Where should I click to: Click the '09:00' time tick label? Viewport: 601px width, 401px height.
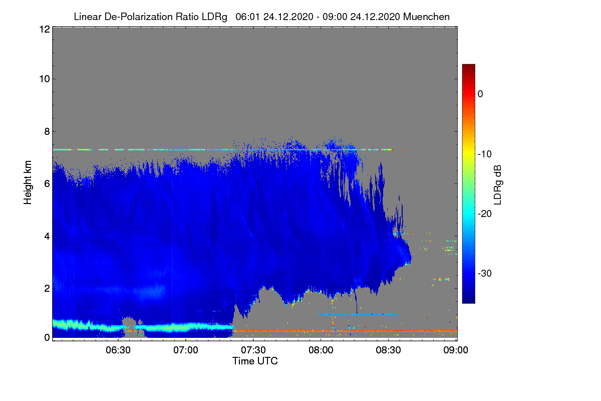(456, 350)
